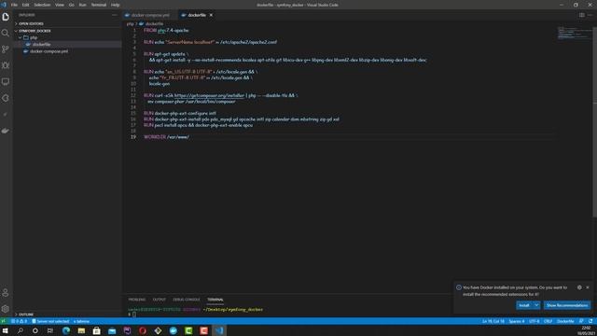Collapse the SYMFONY_DOCKER folder section
The height and width of the screenshot is (336, 597).
point(35,31)
